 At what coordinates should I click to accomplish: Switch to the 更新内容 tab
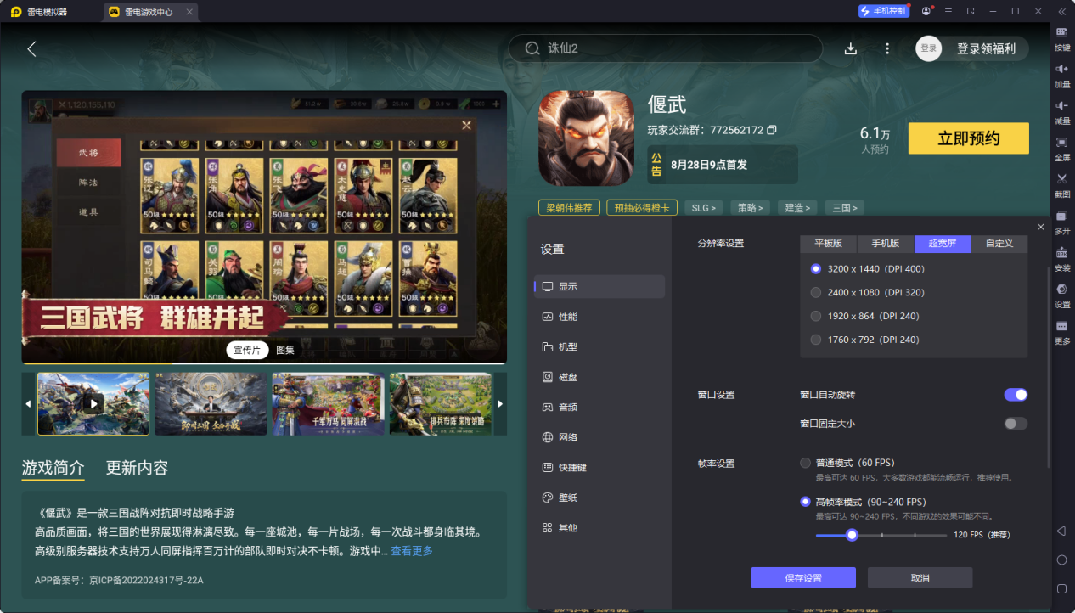(137, 468)
